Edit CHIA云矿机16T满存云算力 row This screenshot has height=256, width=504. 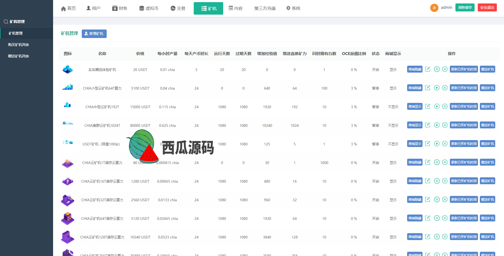point(428,181)
